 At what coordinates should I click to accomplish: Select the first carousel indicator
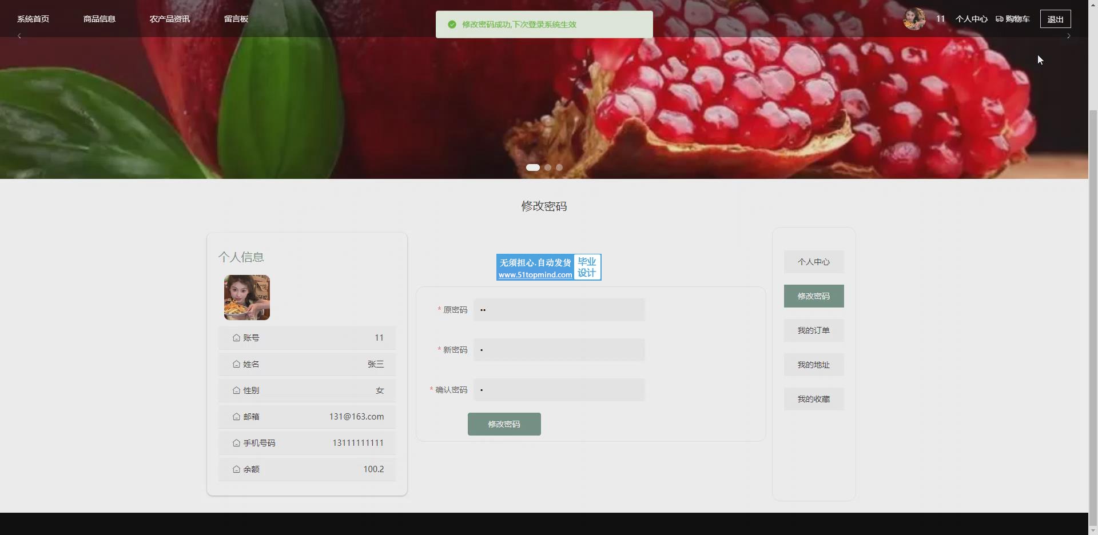[533, 167]
